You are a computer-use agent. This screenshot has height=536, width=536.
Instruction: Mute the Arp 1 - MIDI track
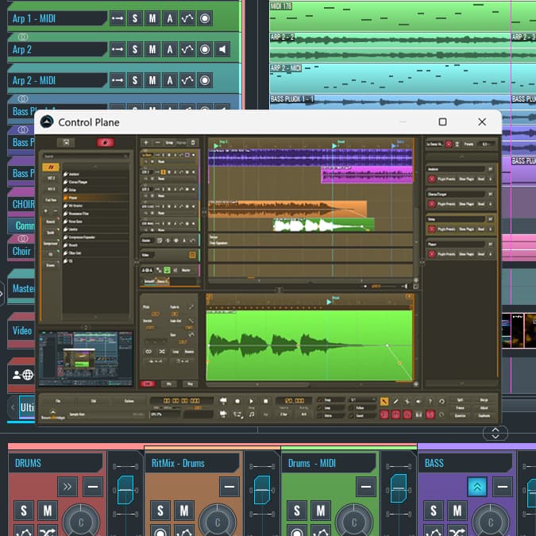152,18
